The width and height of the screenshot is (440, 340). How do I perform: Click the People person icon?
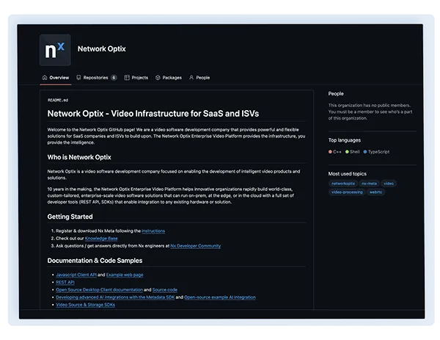coord(191,77)
